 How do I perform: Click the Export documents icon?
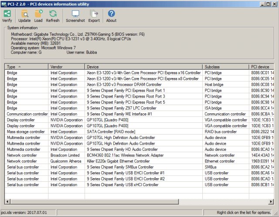click(94, 14)
